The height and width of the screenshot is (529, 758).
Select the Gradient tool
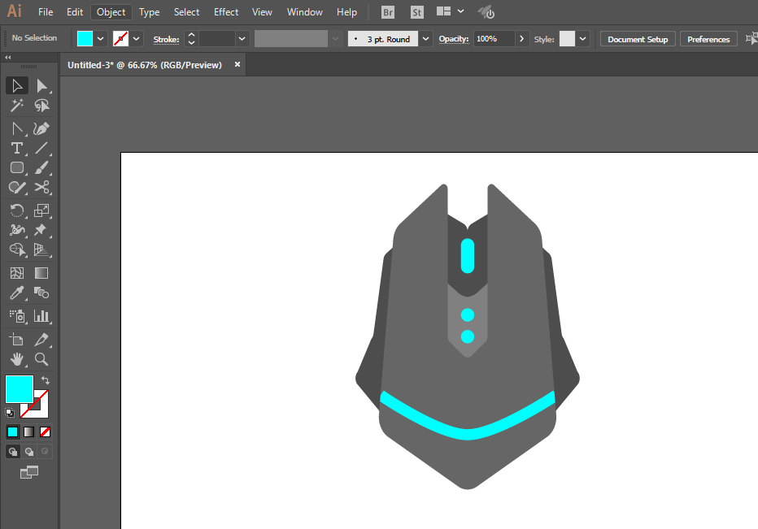point(41,273)
